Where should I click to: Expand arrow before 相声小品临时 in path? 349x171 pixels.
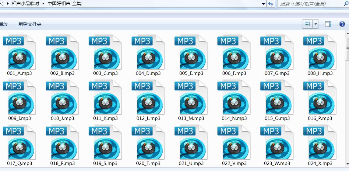pyautogui.click(x=8, y=4)
